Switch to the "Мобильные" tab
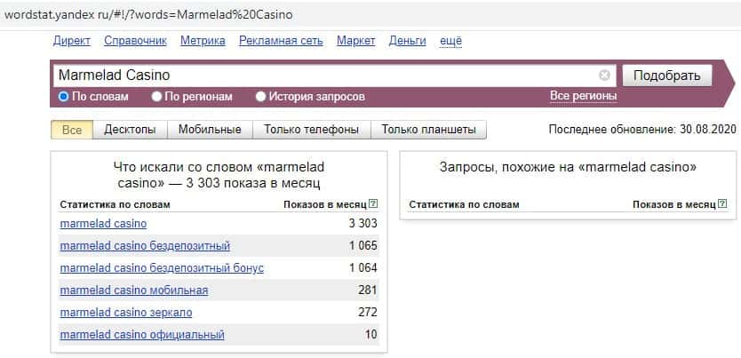741x358 pixels. click(210, 130)
